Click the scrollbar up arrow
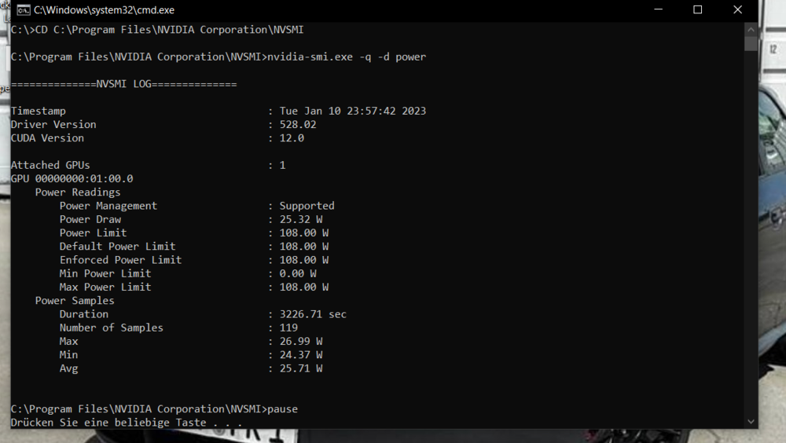The height and width of the screenshot is (443, 786). click(x=751, y=28)
